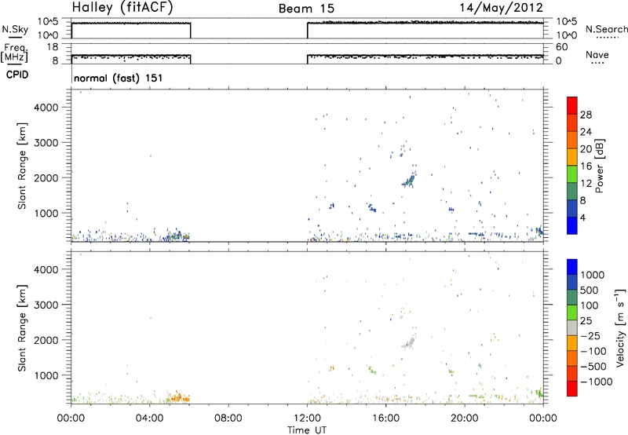Click the date "14/May/2012"
628x435 pixels.
click(501, 8)
